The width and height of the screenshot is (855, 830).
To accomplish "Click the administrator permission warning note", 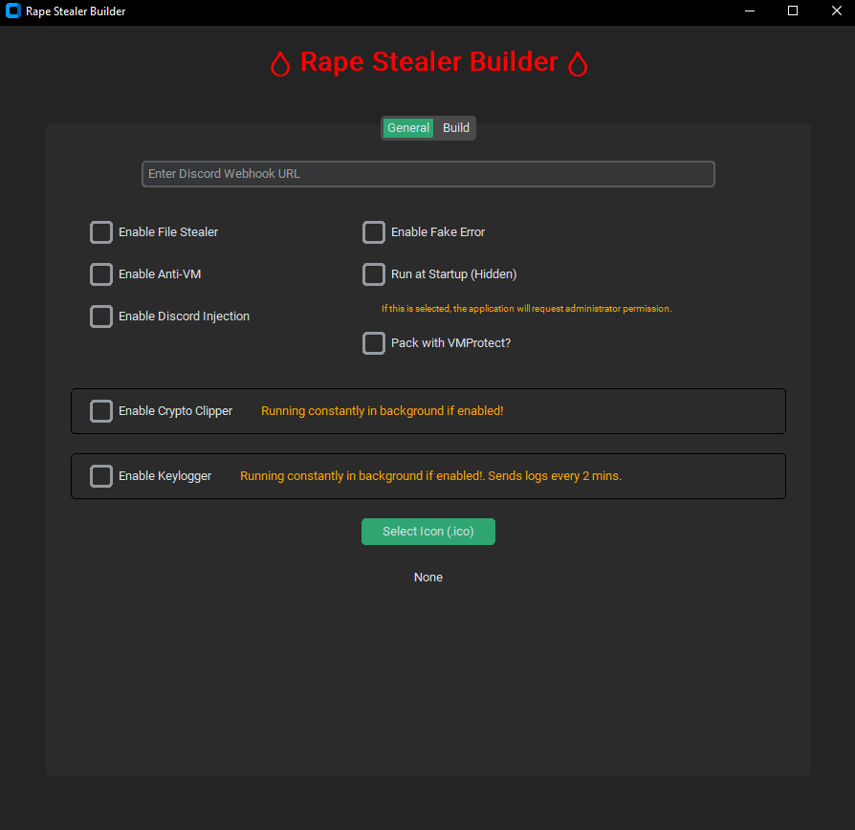I will click(x=526, y=309).
